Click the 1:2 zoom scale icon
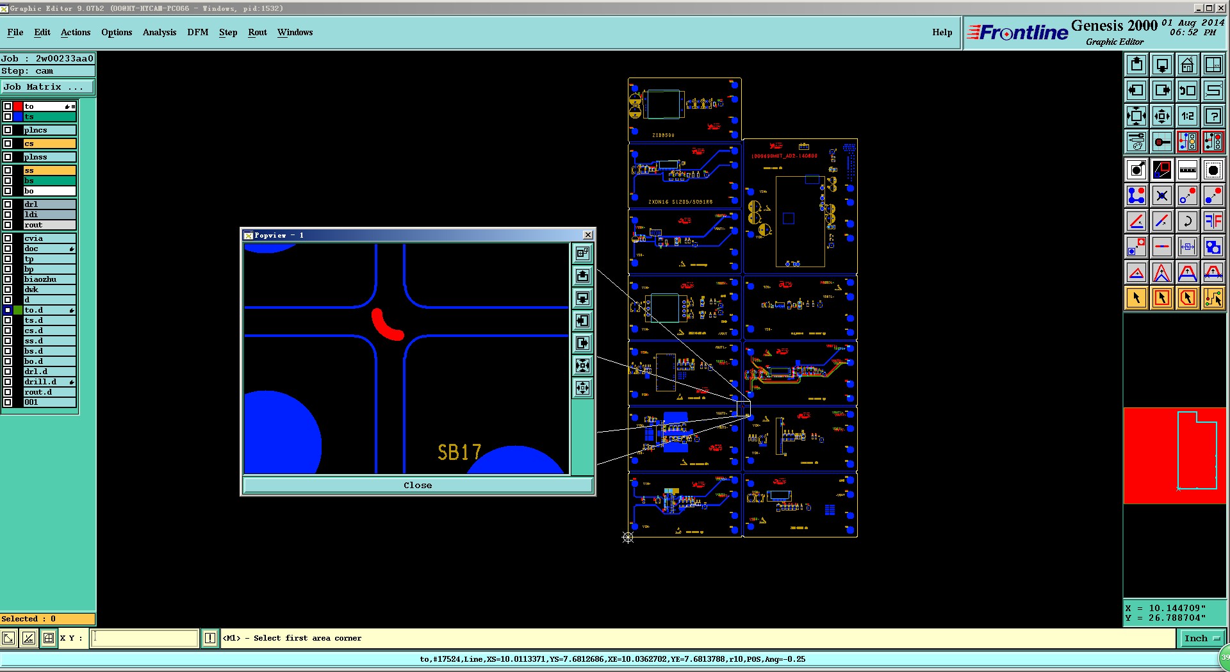The image size is (1230, 672). click(x=1188, y=116)
